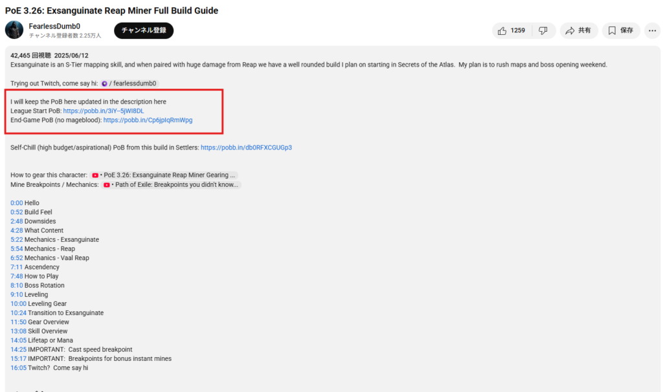Jump to 14:05 Lifetap or Mana timestamp
This screenshot has width=663, height=392.
(18, 340)
